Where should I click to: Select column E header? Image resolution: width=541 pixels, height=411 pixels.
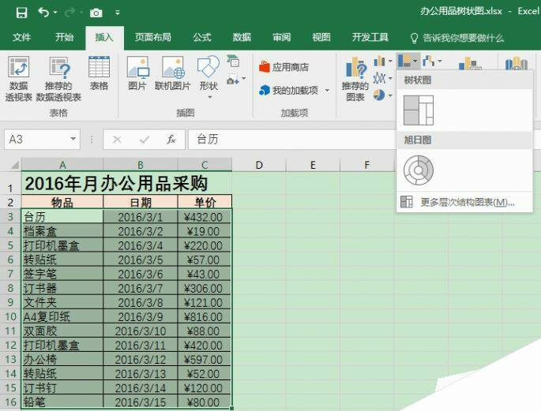[313, 165]
